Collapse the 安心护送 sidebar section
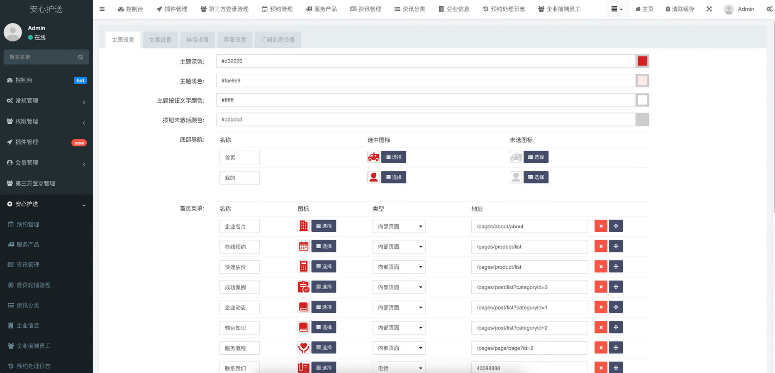 click(46, 204)
